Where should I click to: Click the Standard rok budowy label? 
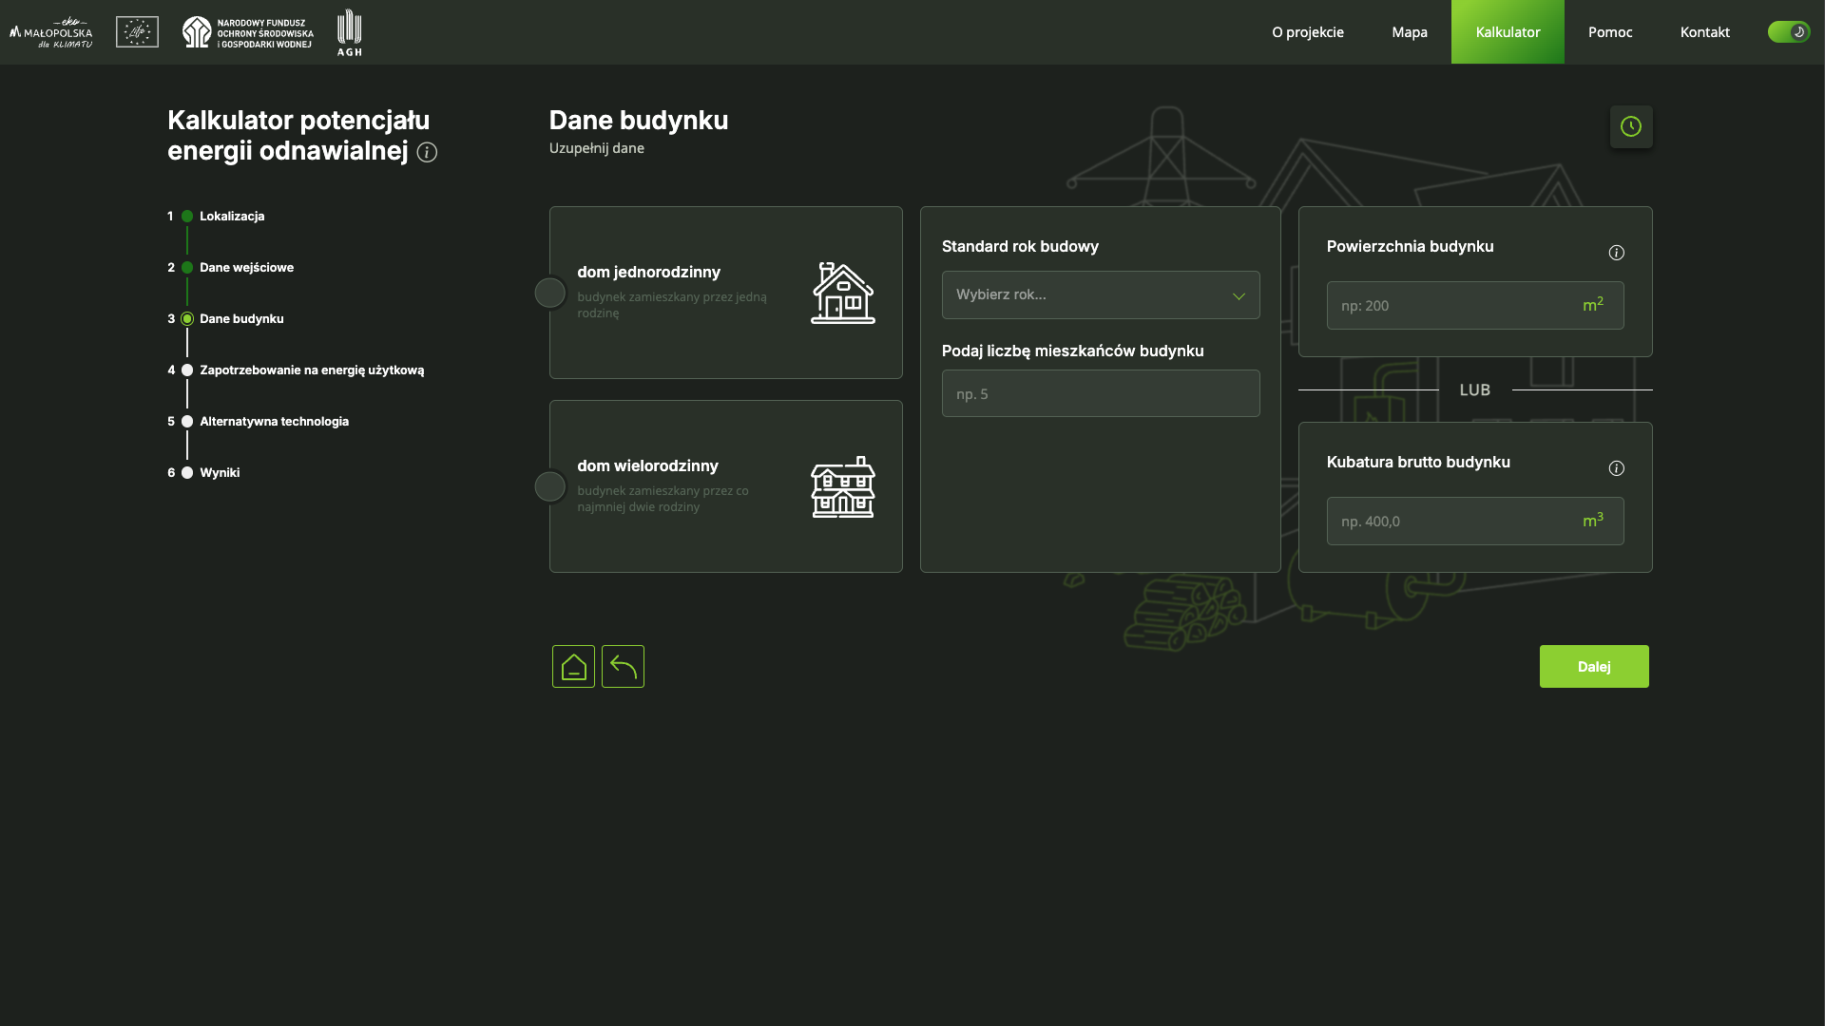tap(1020, 247)
